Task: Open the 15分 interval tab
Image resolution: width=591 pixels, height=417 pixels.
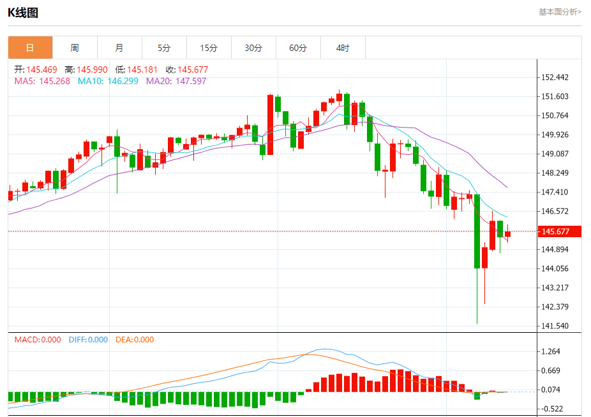Action: point(209,48)
